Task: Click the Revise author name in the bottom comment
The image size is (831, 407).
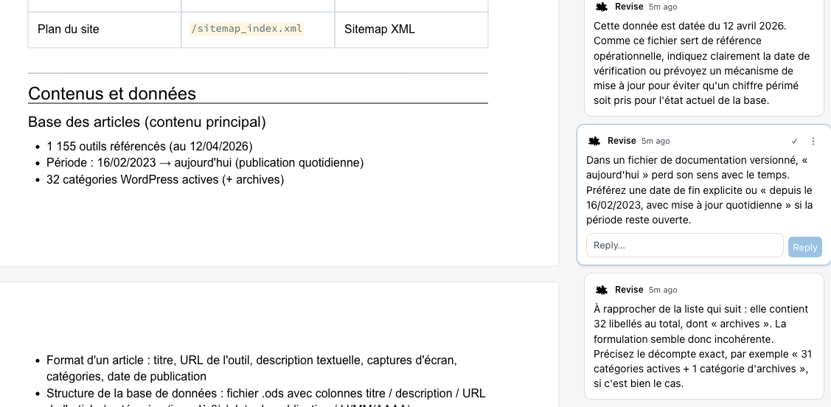Action: [x=629, y=290]
